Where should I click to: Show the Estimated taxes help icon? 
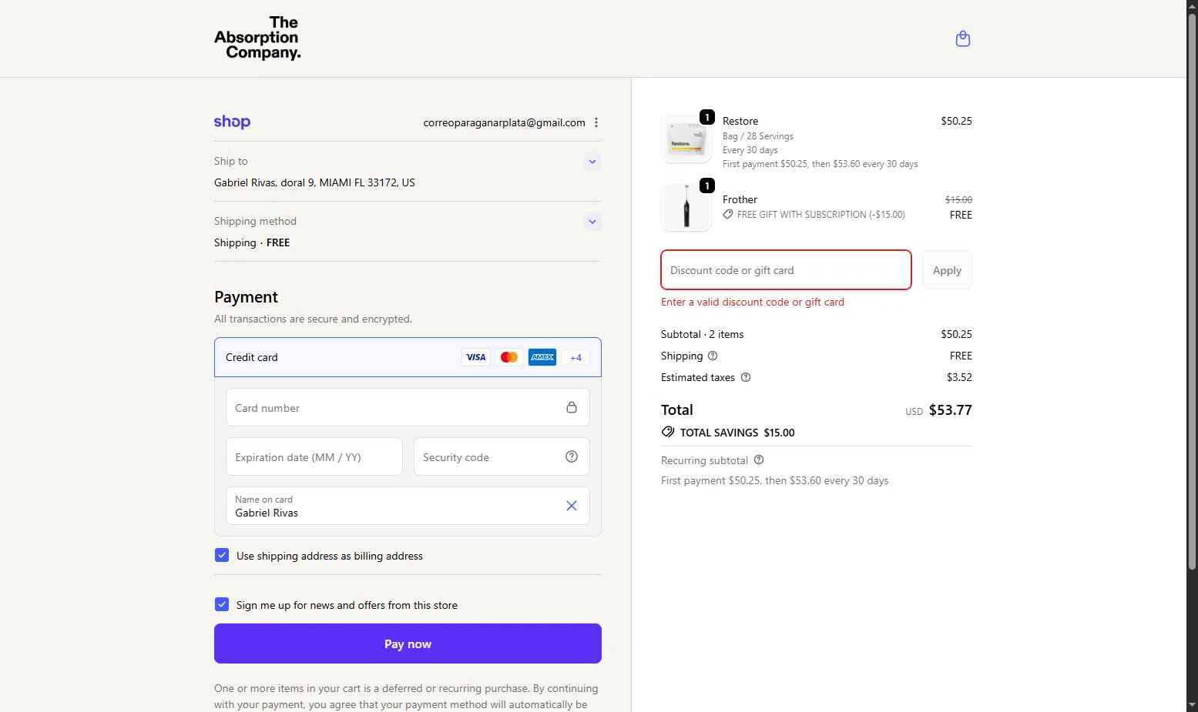[746, 377]
